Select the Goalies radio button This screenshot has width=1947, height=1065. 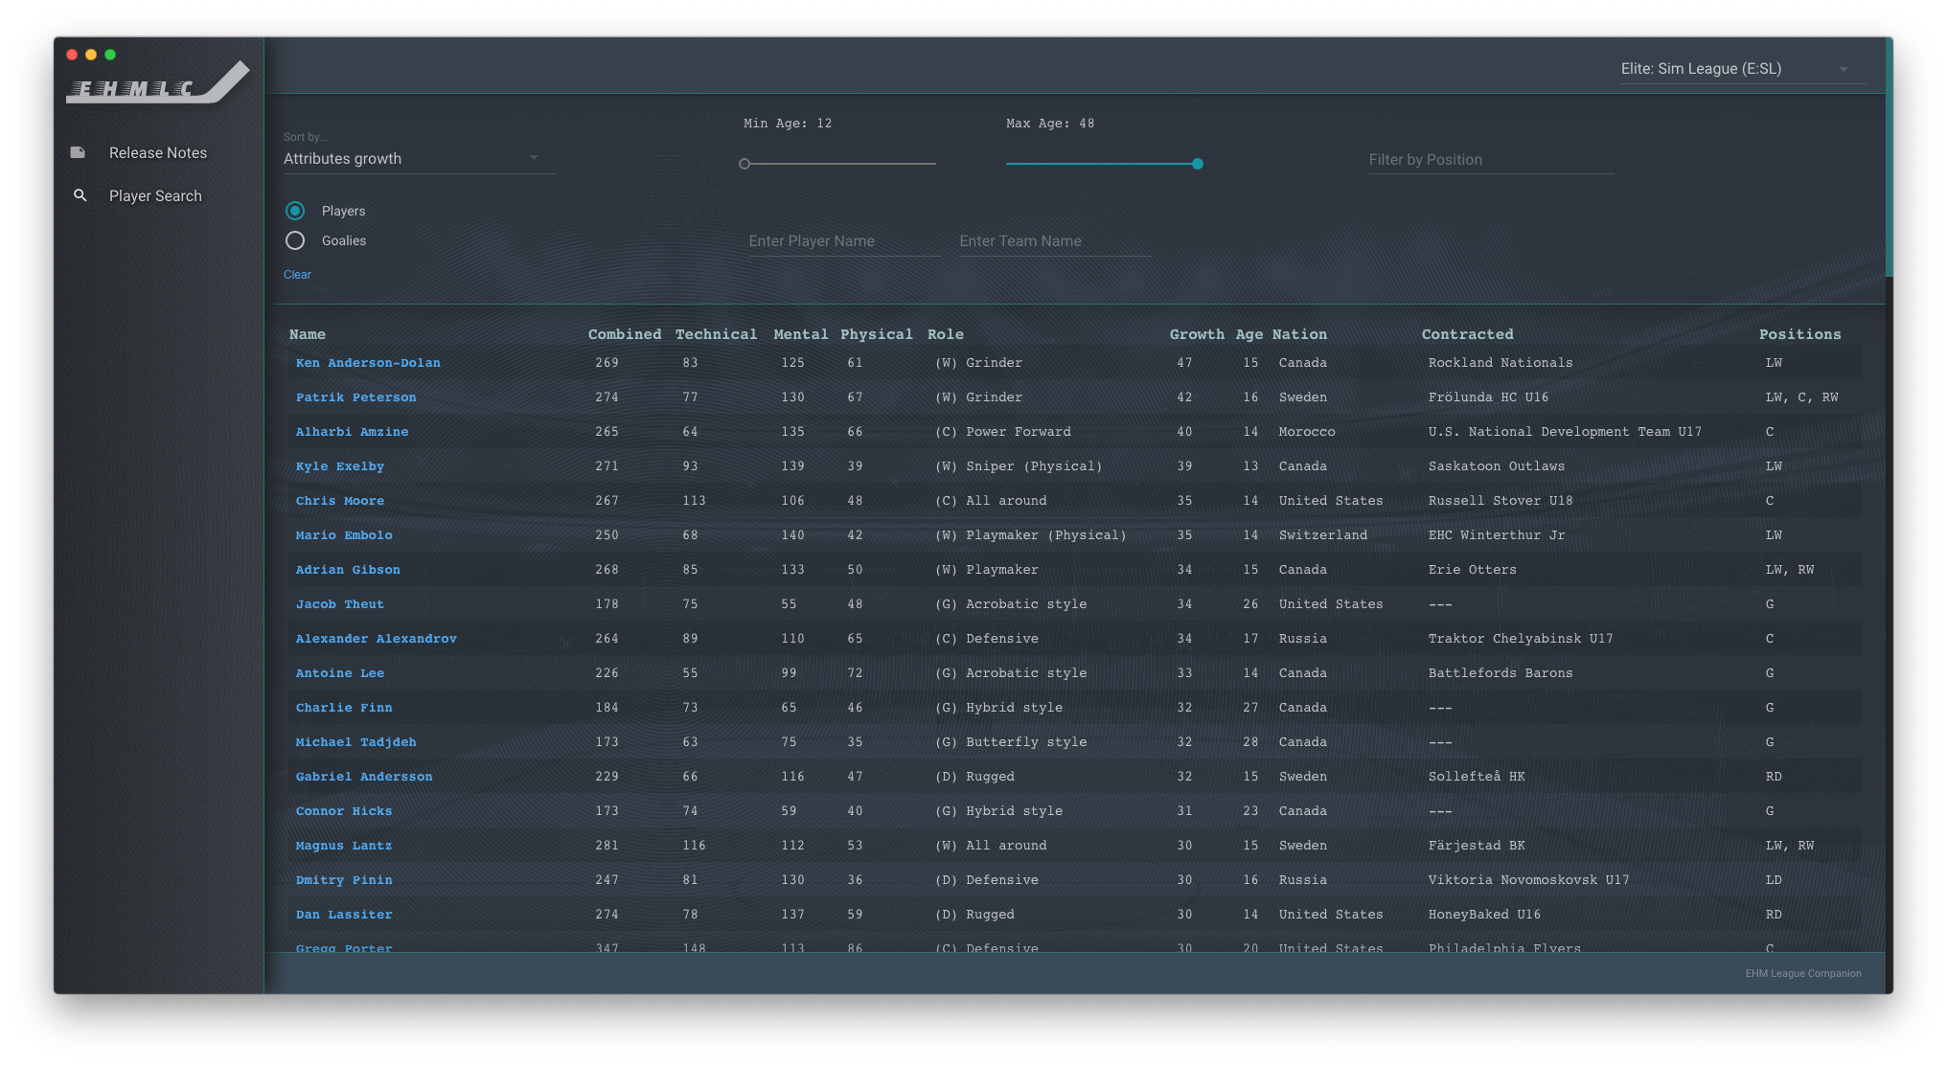tap(295, 240)
